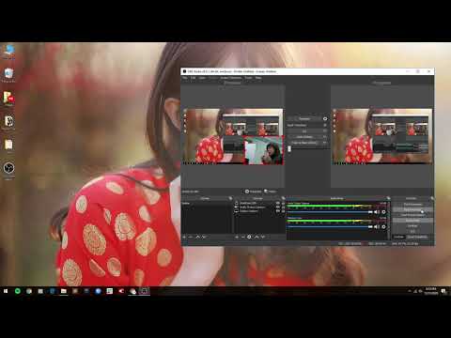Viewport: 451px width, 338px height.
Task: Click the Transition button between panes
Action: 304,119
